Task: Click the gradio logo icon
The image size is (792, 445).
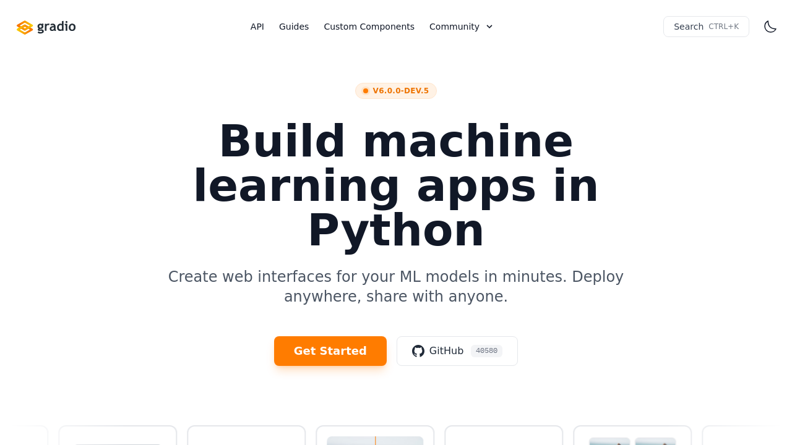Action: coord(25,27)
